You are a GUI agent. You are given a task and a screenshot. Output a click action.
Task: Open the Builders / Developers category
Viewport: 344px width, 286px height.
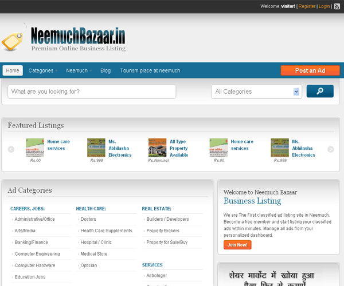click(167, 219)
